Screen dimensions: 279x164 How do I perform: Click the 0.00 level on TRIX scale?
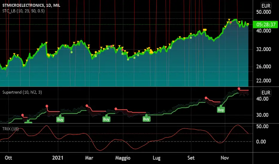264,142
